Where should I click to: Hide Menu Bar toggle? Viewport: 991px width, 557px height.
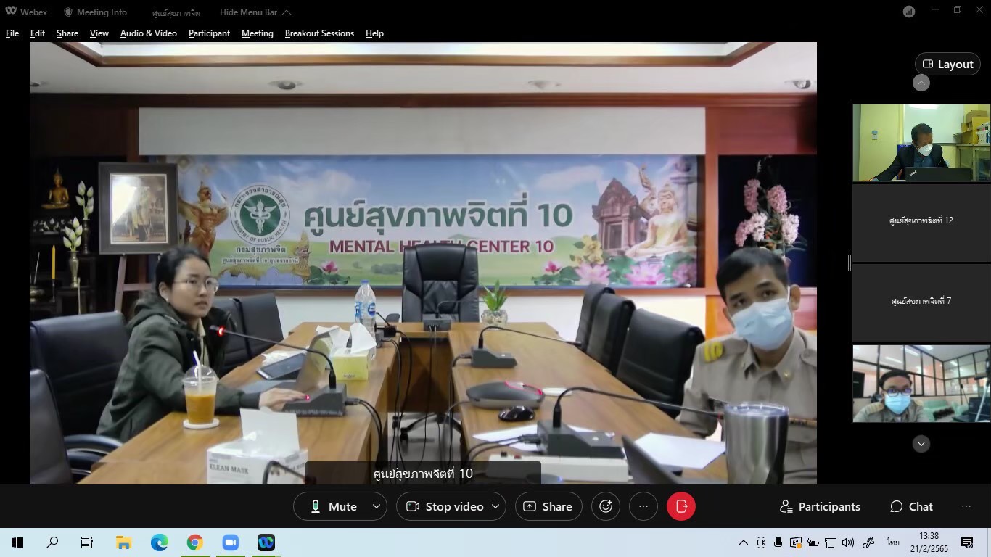tap(255, 12)
